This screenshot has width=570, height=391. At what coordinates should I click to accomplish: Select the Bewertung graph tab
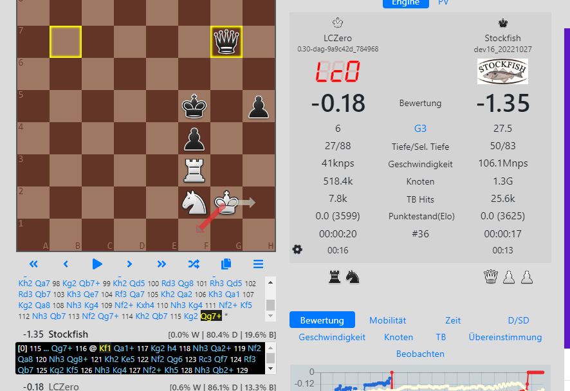[322, 320]
